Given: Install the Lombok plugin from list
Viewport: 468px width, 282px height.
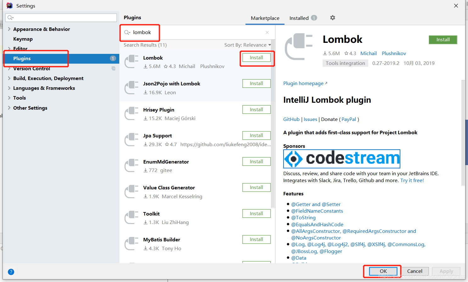Looking at the screenshot, I should [x=257, y=58].
